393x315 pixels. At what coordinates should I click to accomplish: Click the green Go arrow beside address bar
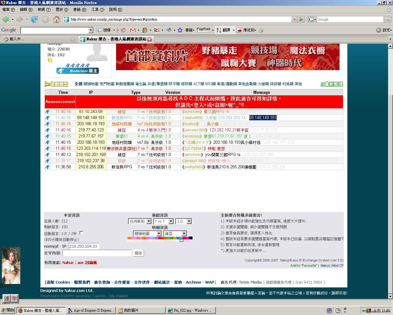coord(301,19)
